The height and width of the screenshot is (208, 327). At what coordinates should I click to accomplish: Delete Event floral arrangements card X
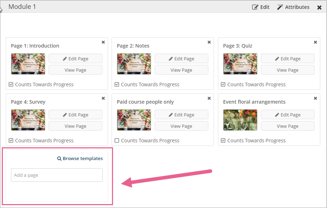click(315, 98)
